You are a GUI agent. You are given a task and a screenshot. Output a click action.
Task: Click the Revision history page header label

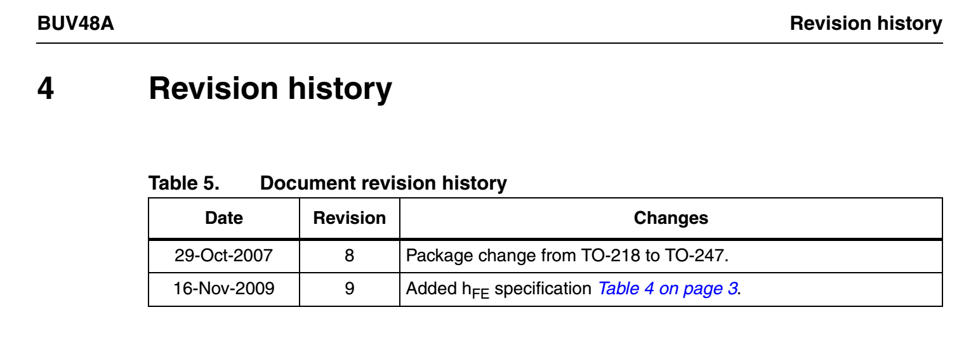point(866,24)
